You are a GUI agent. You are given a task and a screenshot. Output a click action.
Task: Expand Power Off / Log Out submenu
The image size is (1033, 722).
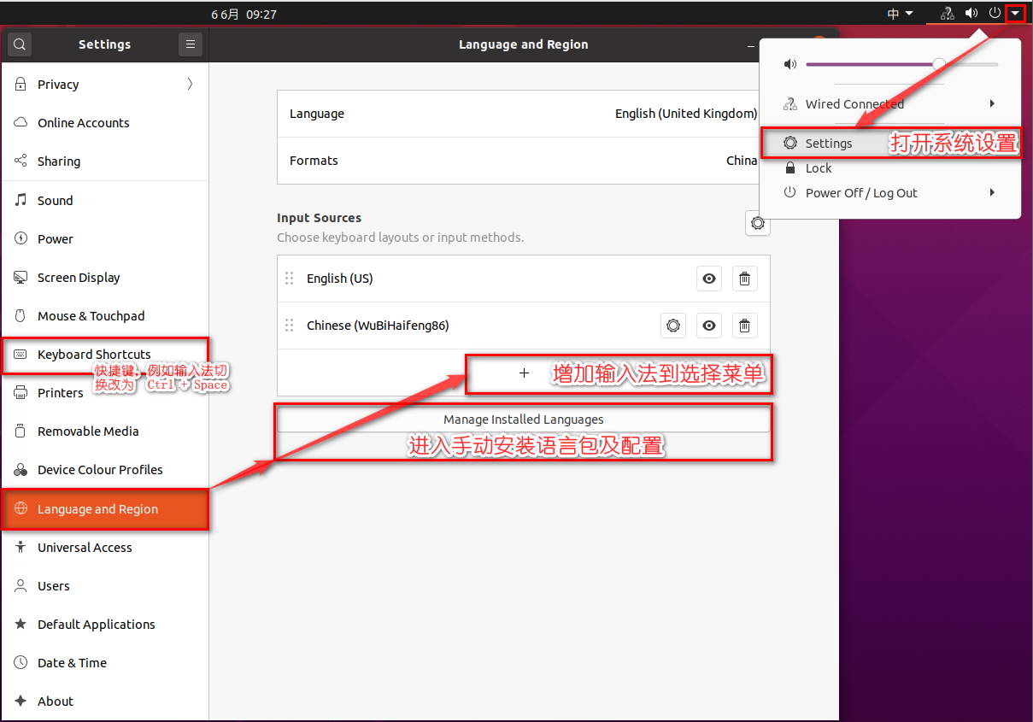click(x=992, y=193)
